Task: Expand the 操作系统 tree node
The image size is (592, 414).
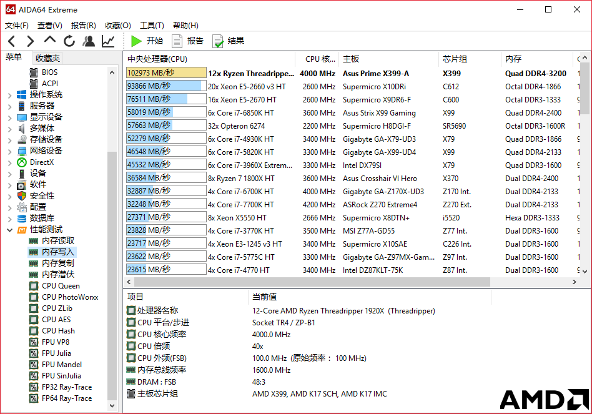Action: click(10, 96)
